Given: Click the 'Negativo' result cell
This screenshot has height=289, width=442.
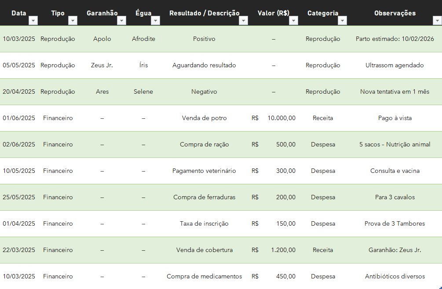Looking at the screenshot, I should pyautogui.click(x=204, y=91).
